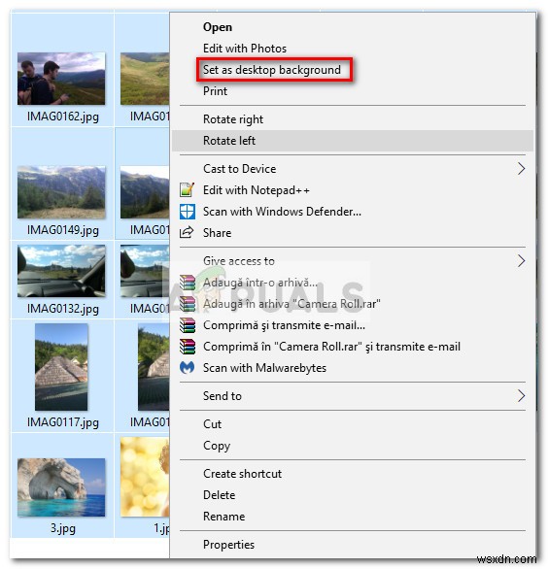
Task: Click the Windows Defender shield icon
Action: pos(188,212)
